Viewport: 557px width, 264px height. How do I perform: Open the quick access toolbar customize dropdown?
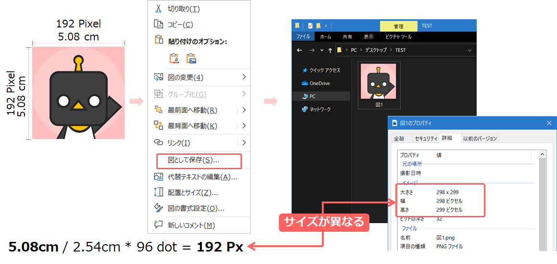(325, 25)
